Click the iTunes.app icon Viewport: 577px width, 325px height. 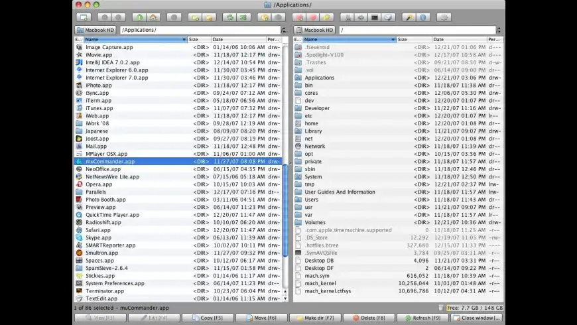click(79, 108)
